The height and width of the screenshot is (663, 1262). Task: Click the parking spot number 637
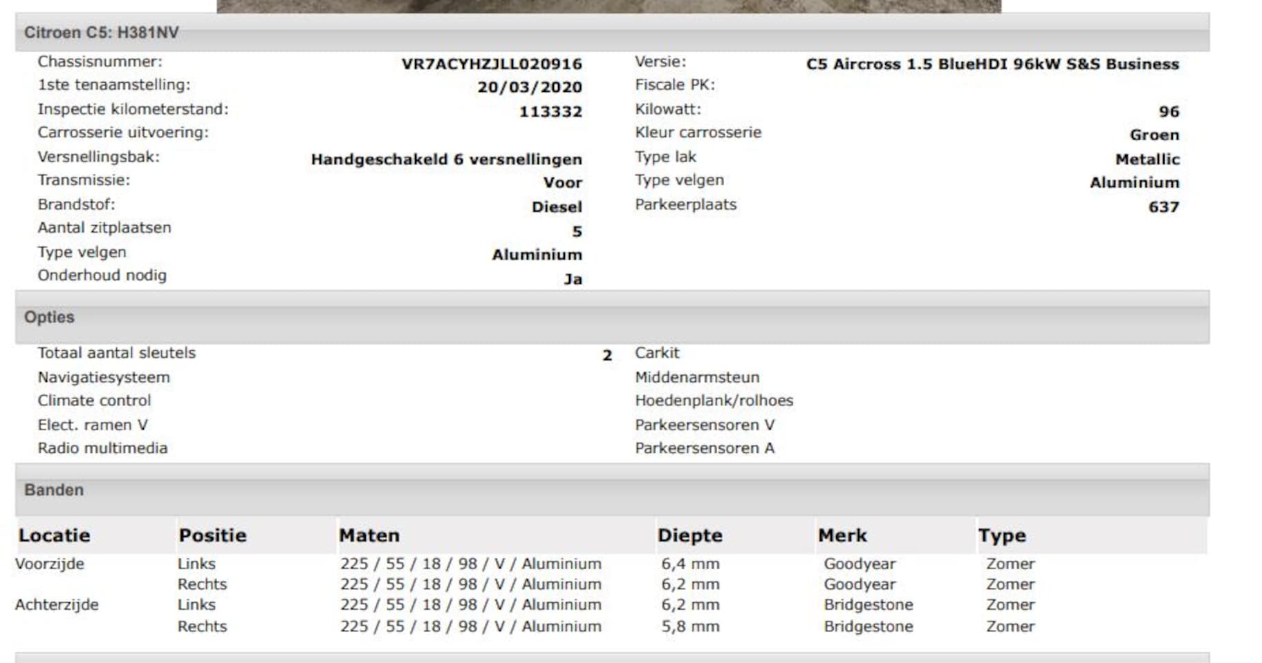1163,206
